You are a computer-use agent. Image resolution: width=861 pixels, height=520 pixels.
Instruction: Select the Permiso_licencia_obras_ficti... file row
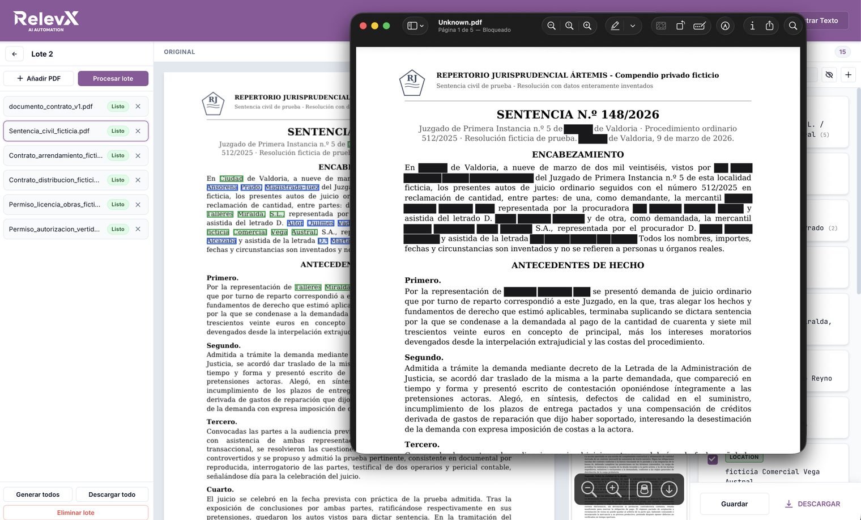tap(76, 205)
